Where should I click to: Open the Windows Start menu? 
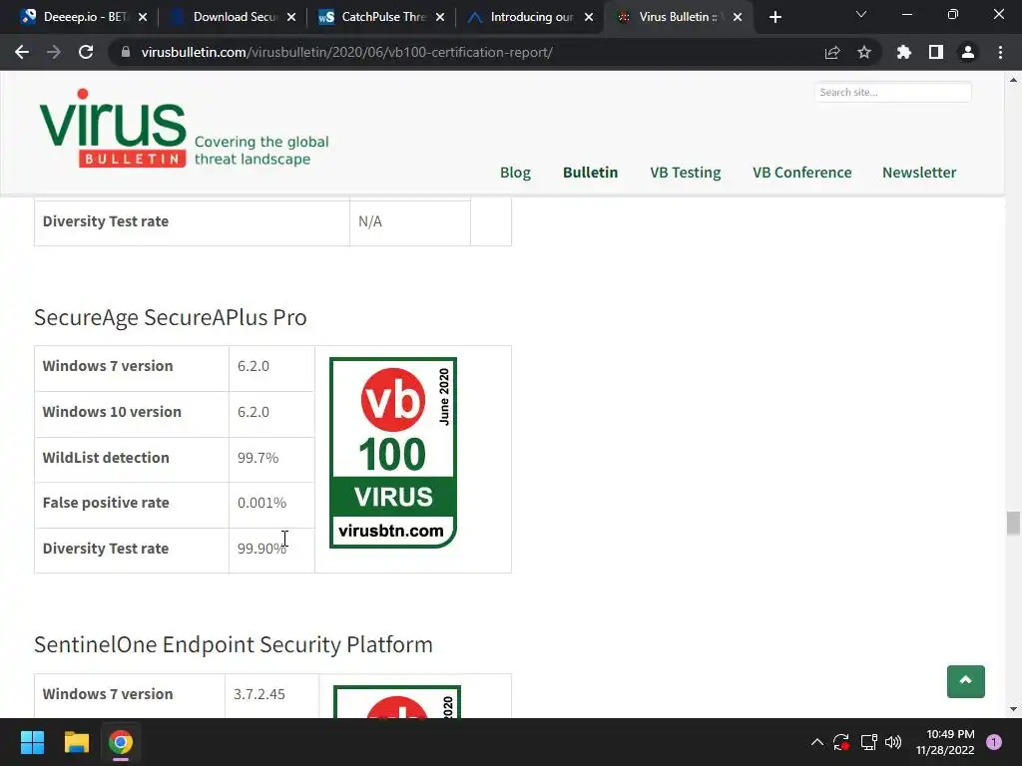[32, 742]
